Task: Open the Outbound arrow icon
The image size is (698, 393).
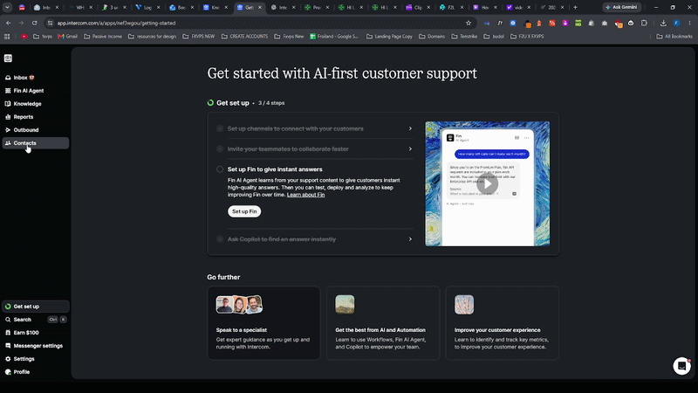Action: (8, 130)
